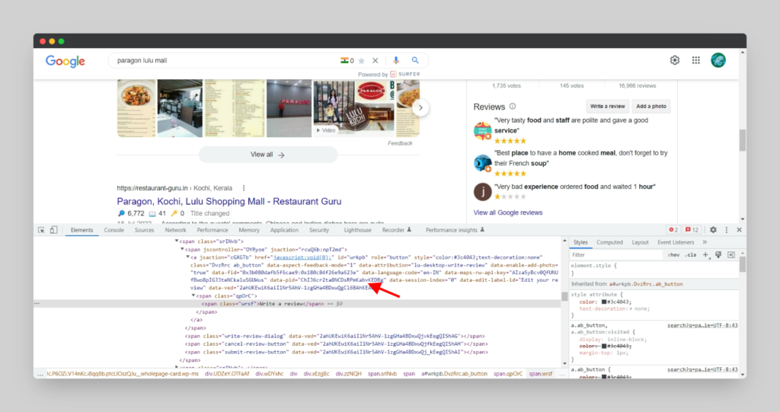This screenshot has height=412, width=780.
Task: Click the issues counter showing 12
Action: pos(692,230)
